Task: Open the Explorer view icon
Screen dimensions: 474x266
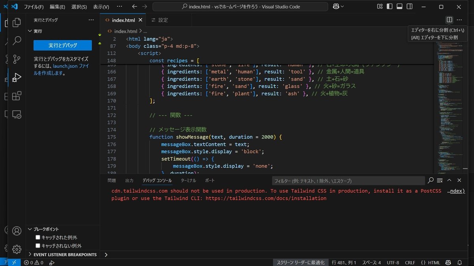Action: (x=16, y=22)
